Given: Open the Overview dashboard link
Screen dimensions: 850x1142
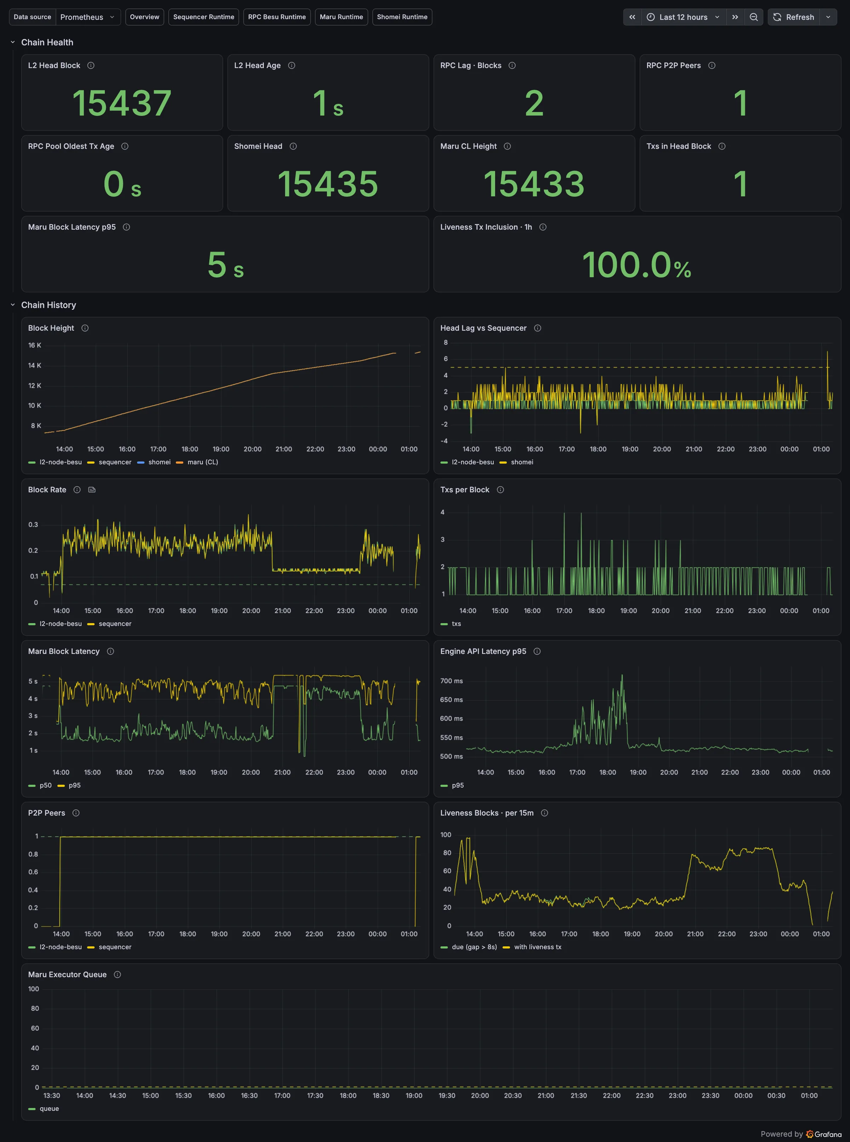Looking at the screenshot, I should 144,17.
